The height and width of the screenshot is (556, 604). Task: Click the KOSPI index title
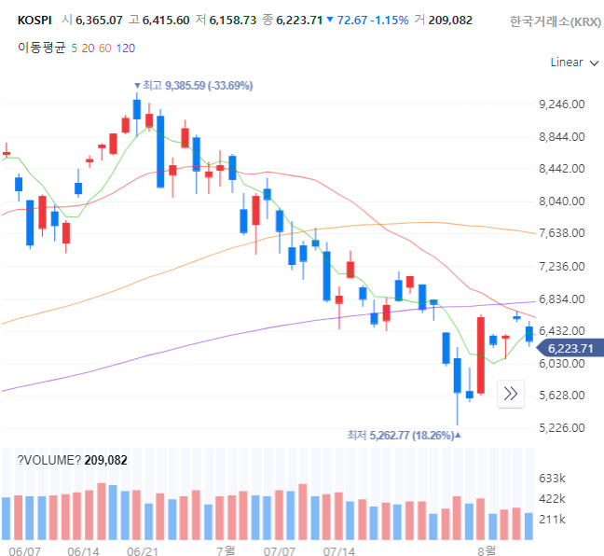[x=34, y=20]
